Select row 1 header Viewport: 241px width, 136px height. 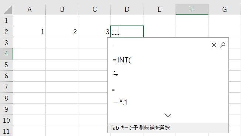[6, 21]
